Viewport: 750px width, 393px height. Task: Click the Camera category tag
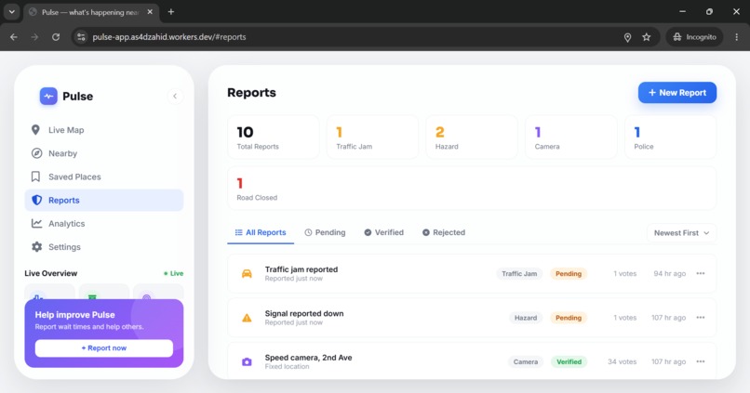pos(526,361)
